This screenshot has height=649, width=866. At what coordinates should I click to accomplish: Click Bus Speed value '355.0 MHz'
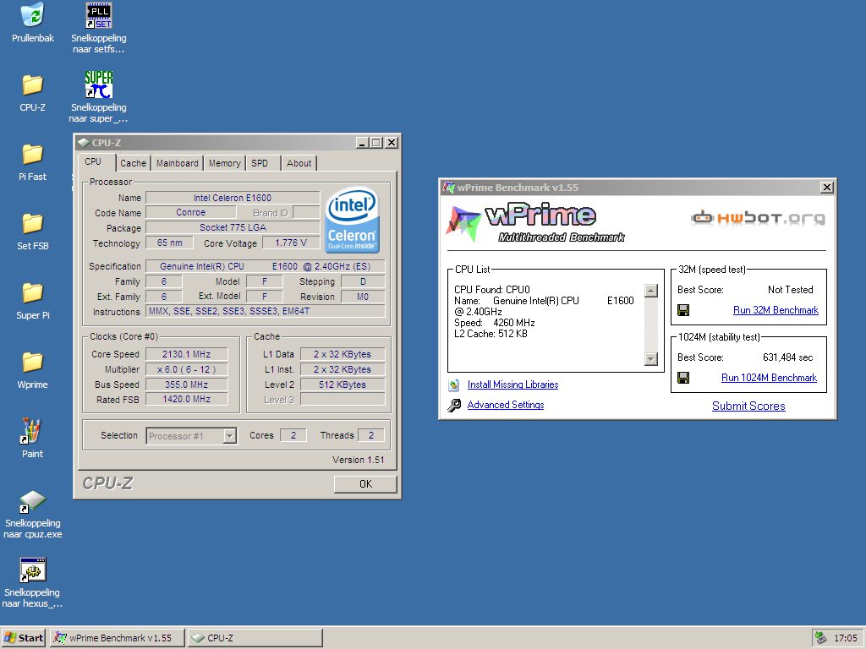point(187,384)
